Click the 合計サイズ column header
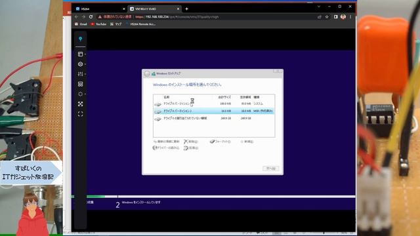This screenshot has width=420, height=236. tap(224, 97)
